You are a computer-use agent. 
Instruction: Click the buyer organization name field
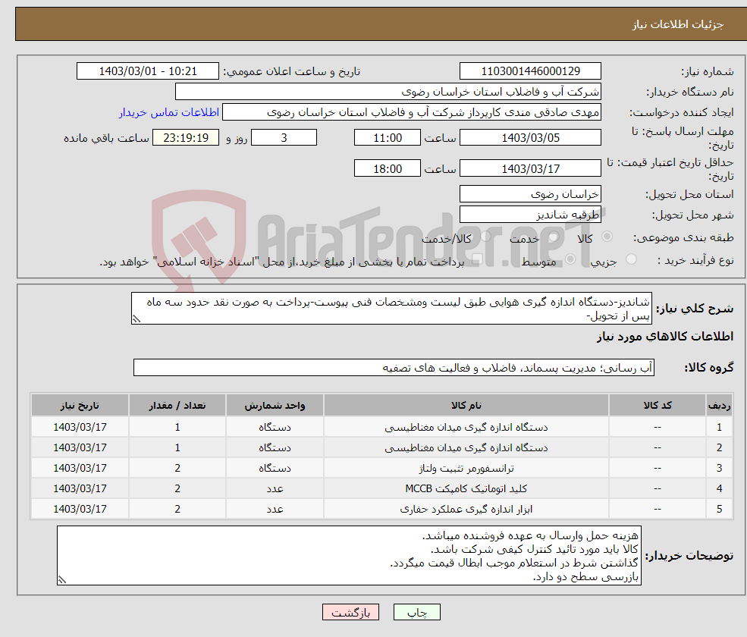coord(388,92)
